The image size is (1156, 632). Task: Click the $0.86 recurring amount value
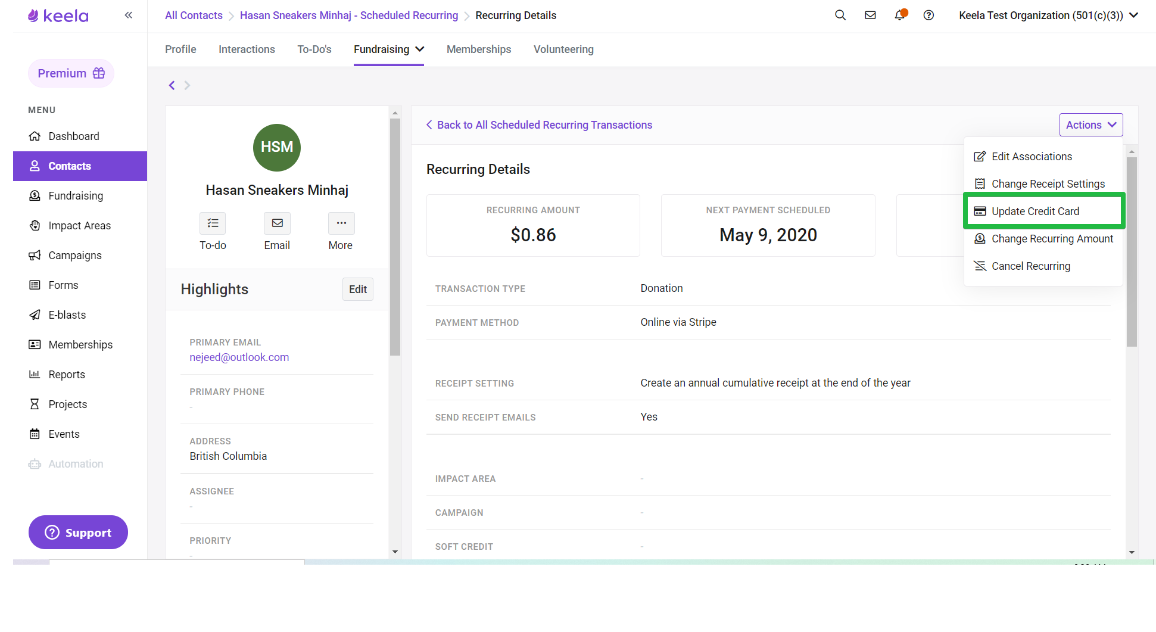pyautogui.click(x=533, y=235)
